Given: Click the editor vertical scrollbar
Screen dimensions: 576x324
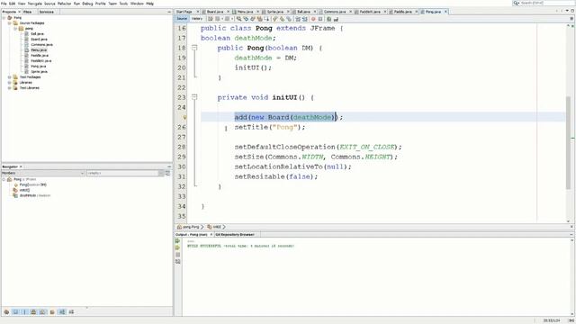Looking at the screenshot, I should point(568,143).
